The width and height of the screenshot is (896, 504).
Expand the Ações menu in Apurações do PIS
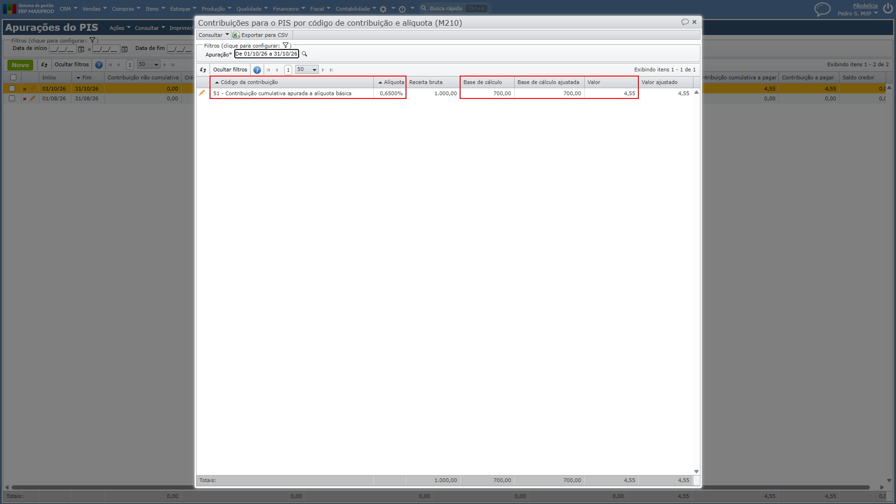(120, 28)
